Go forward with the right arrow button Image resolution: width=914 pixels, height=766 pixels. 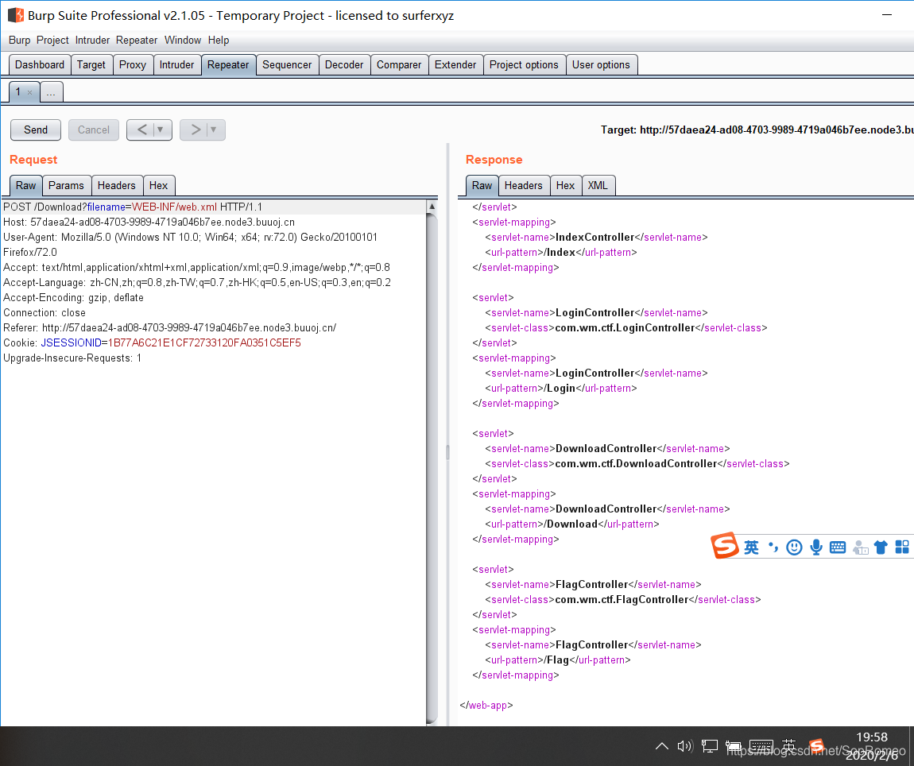[196, 130]
